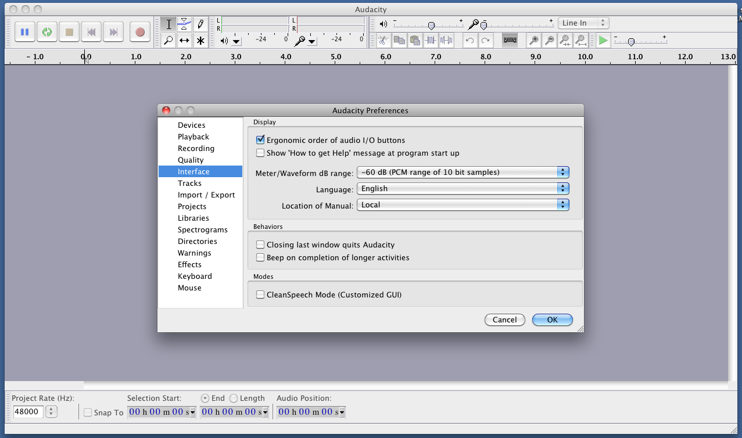Open the Language dropdown
This screenshot has width=742, height=438.
463,188
